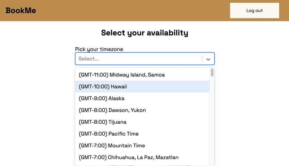Click the timezone list scrollbar thumb
Image resolution: width=289 pixels, height=166 pixels.
click(x=212, y=72)
